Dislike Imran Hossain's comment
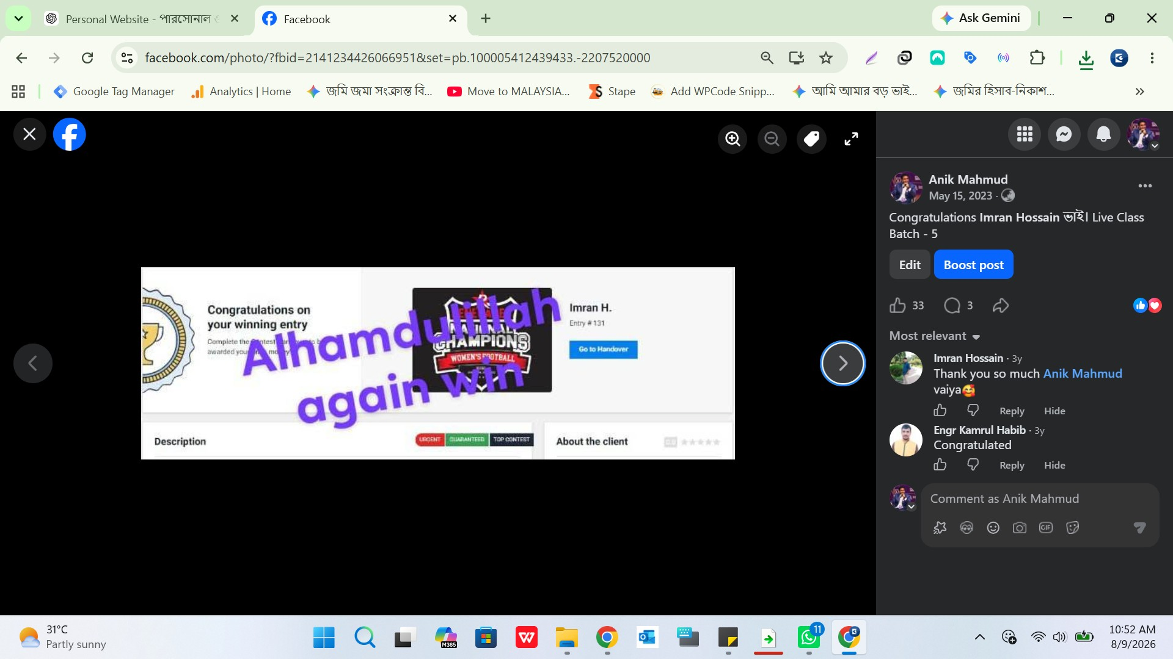 (x=973, y=410)
